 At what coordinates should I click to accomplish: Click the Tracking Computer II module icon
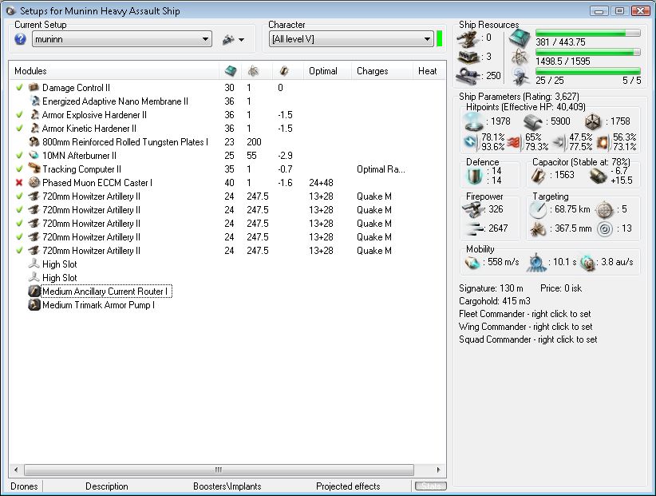click(x=34, y=169)
